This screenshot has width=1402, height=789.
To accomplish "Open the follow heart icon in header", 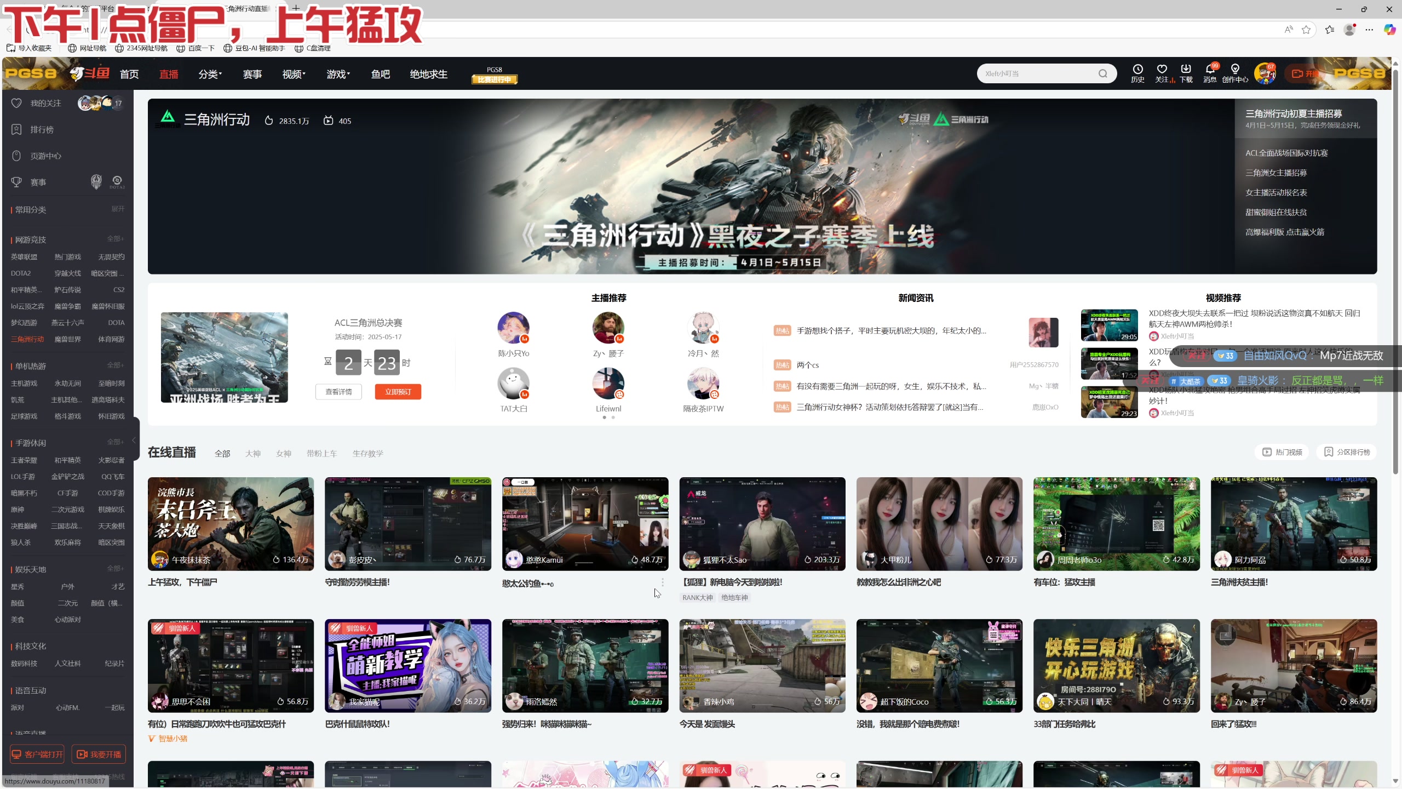I will (x=1162, y=73).
